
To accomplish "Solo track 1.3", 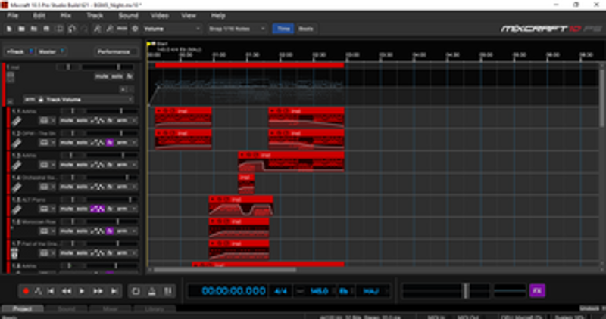I will coord(81,164).
